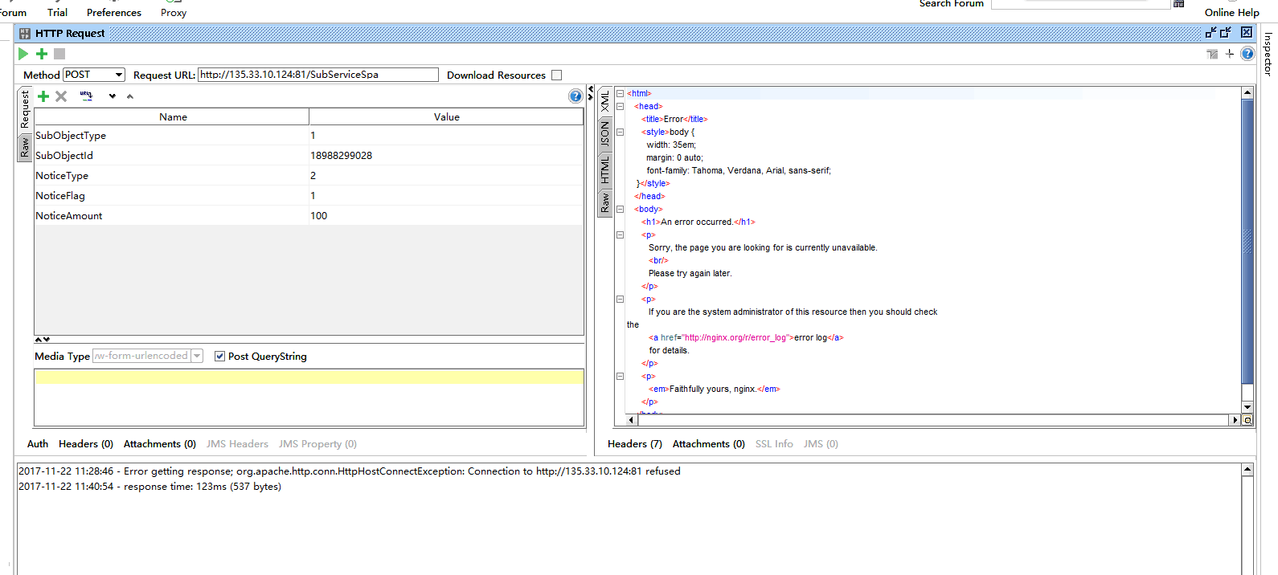This screenshot has height=575, width=1278.
Task: Switch response view to Raw tab
Action: tap(605, 202)
